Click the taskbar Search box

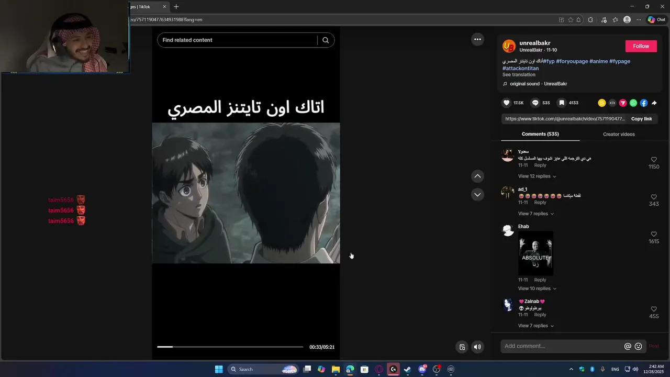click(x=264, y=369)
